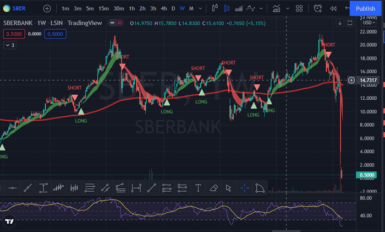Create an alert with the clock icon

coord(318,9)
